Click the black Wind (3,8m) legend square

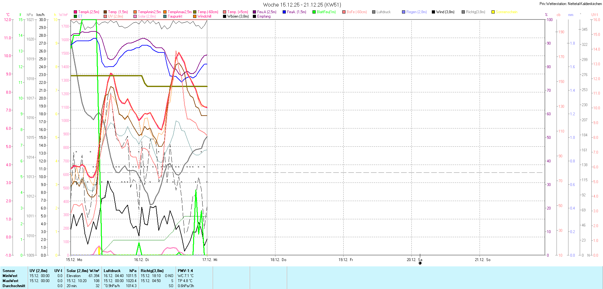click(x=433, y=12)
